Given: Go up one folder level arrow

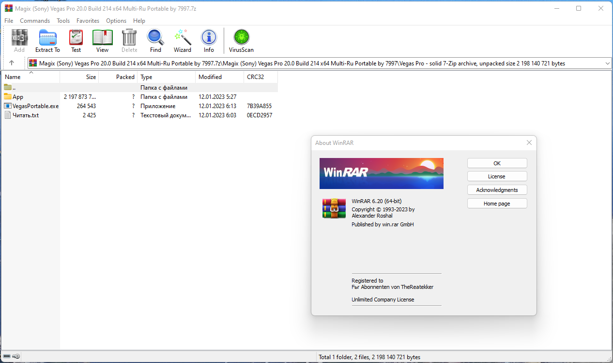Looking at the screenshot, I should (12, 63).
